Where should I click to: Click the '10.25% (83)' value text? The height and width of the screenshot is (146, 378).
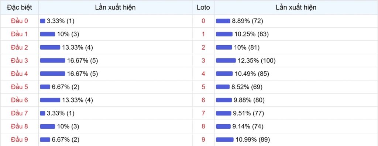point(252,34)
